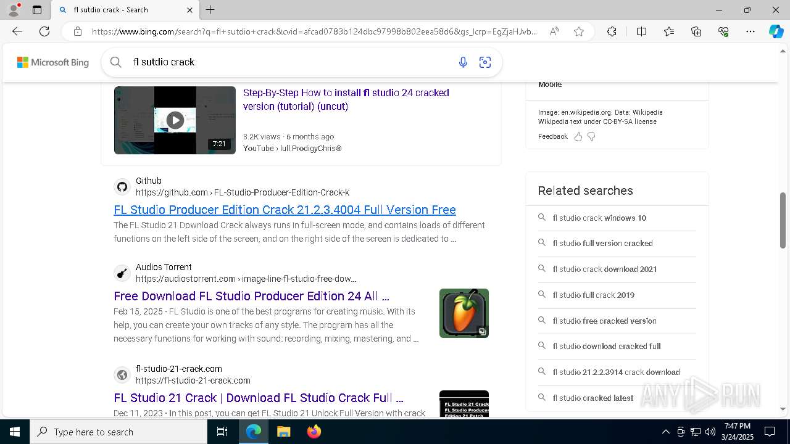This screenshot has height=444, width=790.
Task: View site information lock icon
Action: point(77,31)
